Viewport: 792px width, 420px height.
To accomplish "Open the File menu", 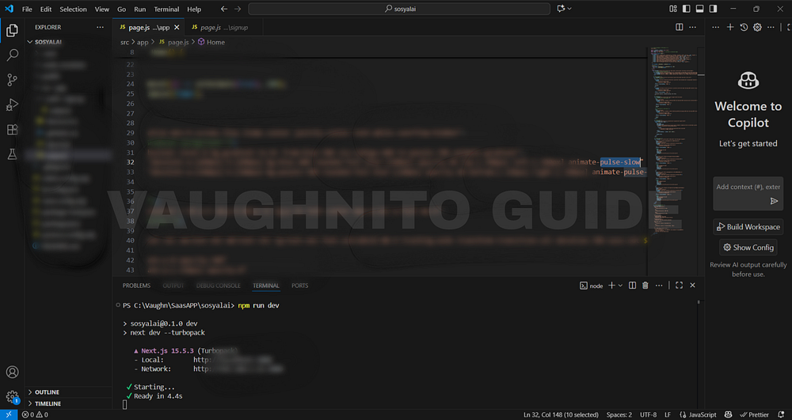I will pos(27,9).
